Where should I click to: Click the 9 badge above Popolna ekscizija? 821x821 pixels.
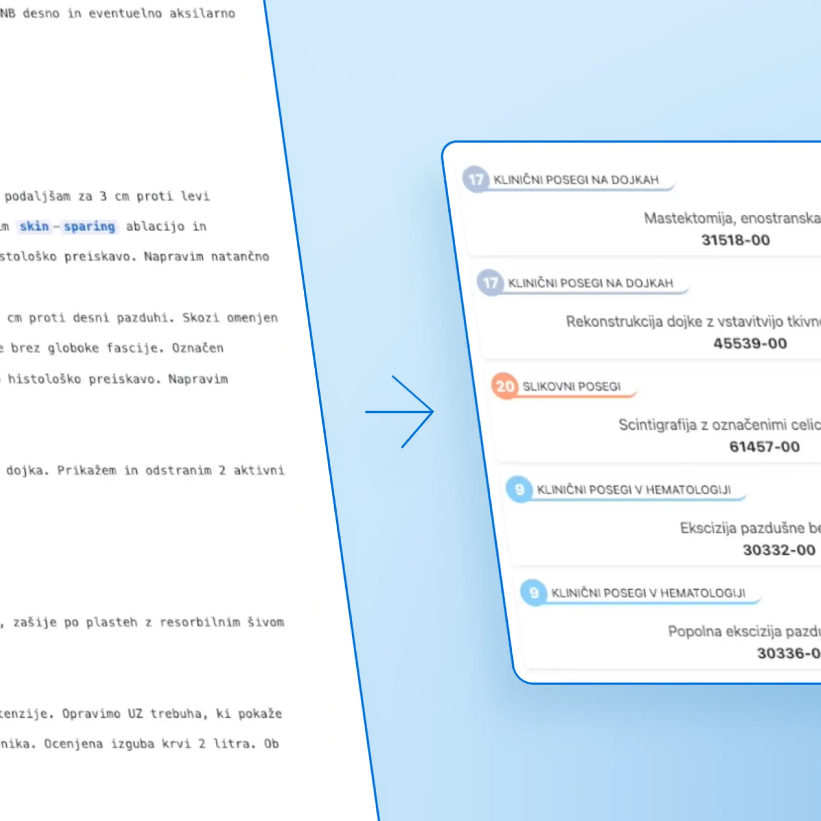(x=534, y=593)
